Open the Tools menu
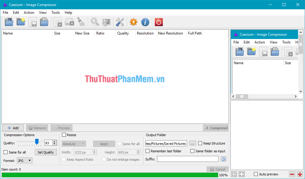The image size is (305, 179). click(x=55, y=13)
